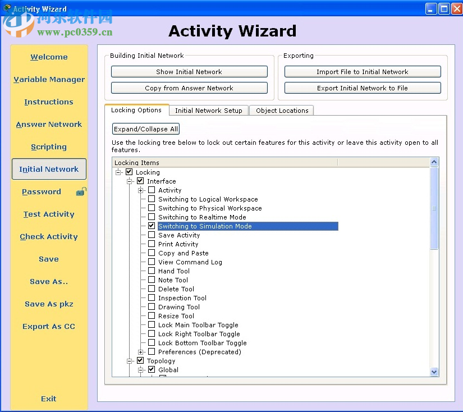Open the Variable Manager page

(x=49, y=80)
